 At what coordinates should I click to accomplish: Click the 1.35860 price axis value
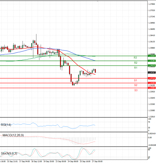pos(152,48)
